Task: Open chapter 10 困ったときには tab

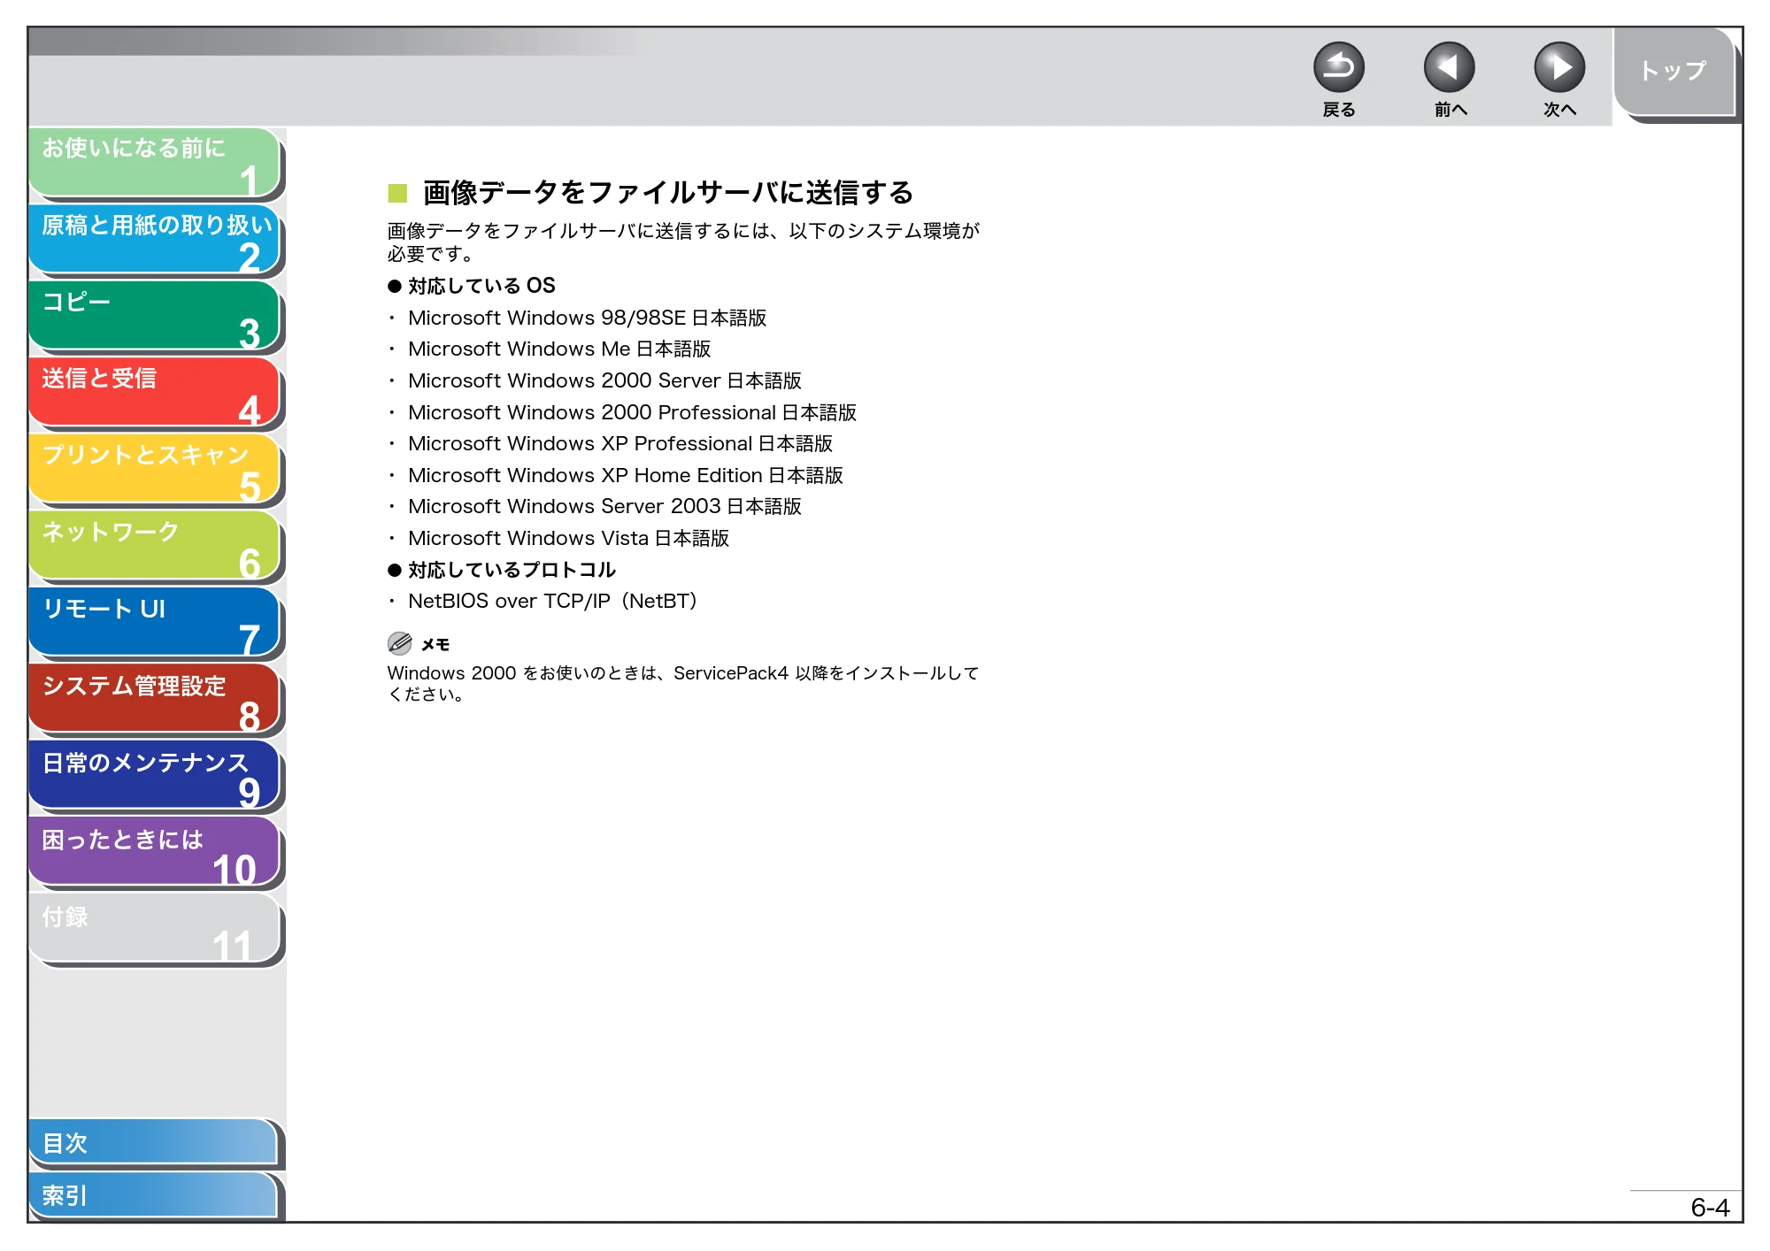Action: pyautogui.click(x=155, y=853)
